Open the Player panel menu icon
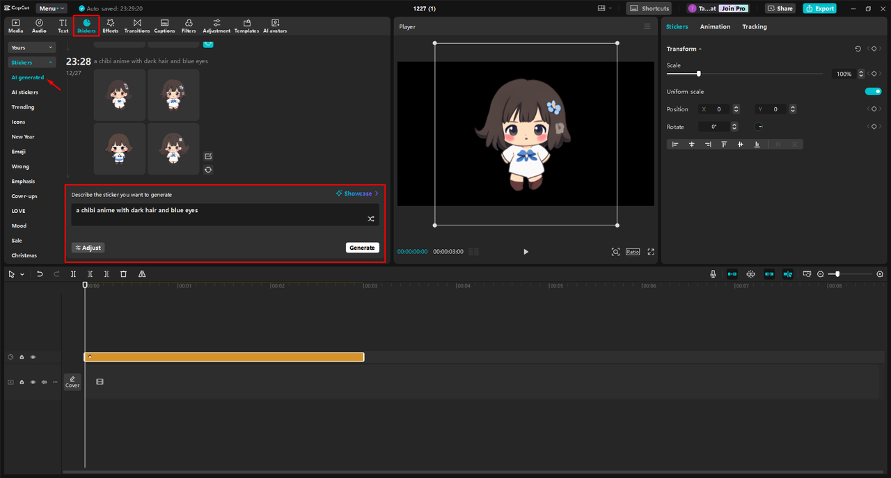This screenshot has width=891, height=478. pos(647,26)
